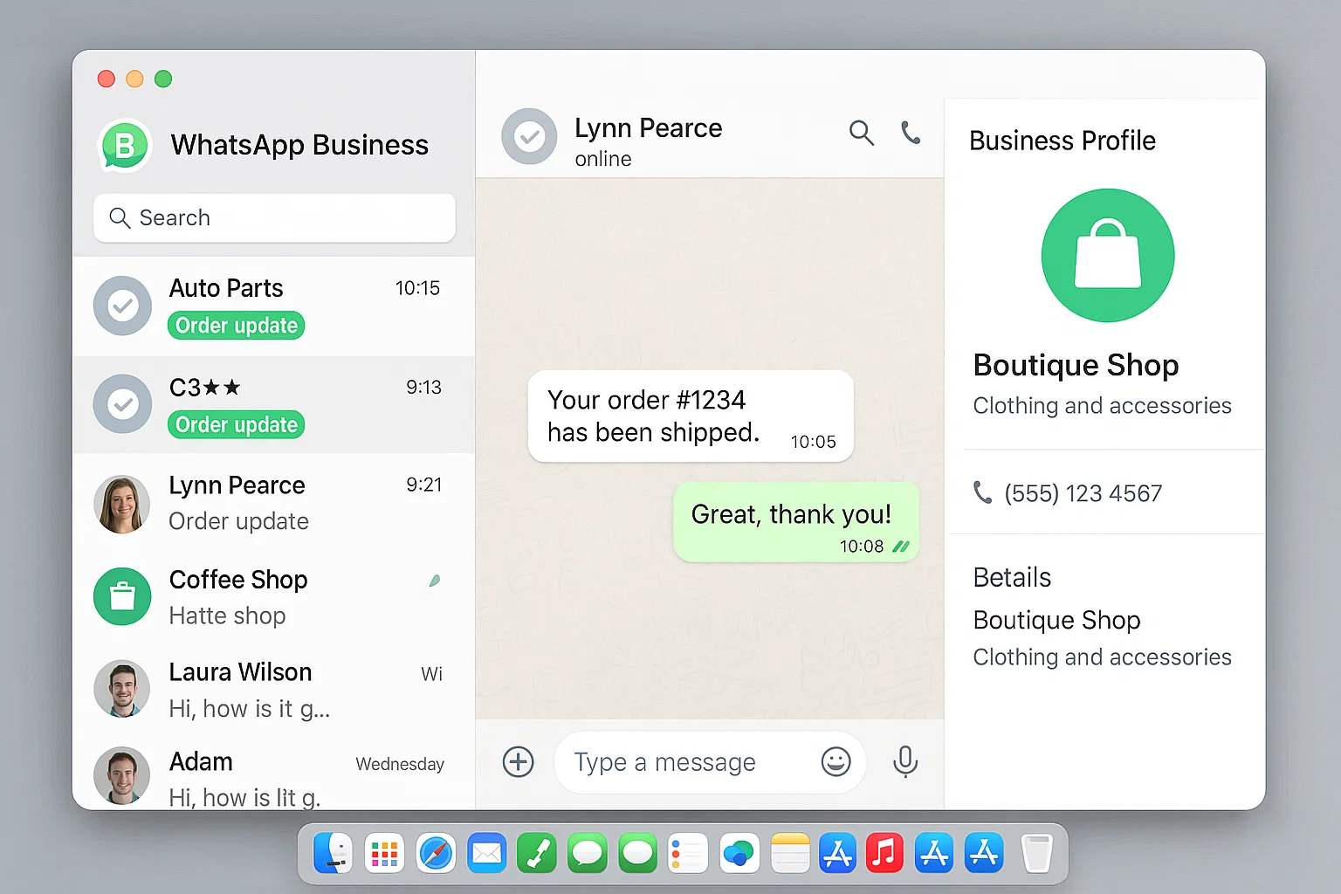Open Reminders from the dock
This screenshot has height=894, width=1341.
[x=688, y=853]
